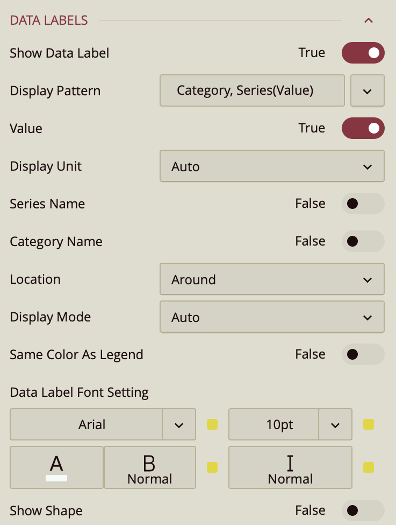
Task: Turn off the Value toggle
Action: coord(363,128)
